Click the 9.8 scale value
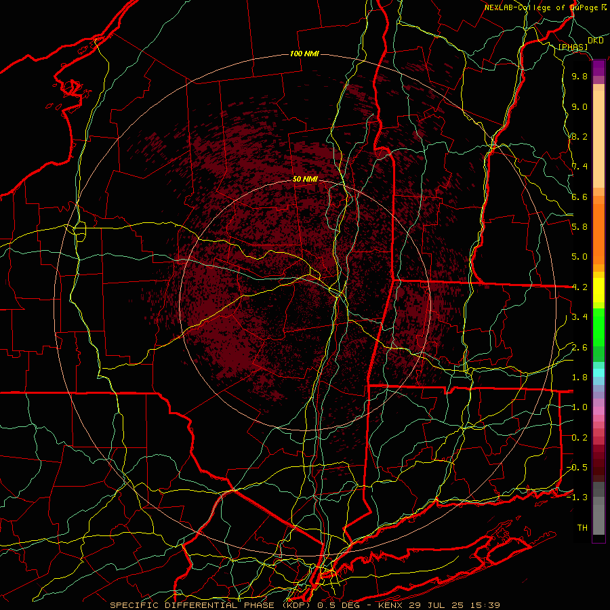This screenshot has height=610, width=610. tap(579, 76)
